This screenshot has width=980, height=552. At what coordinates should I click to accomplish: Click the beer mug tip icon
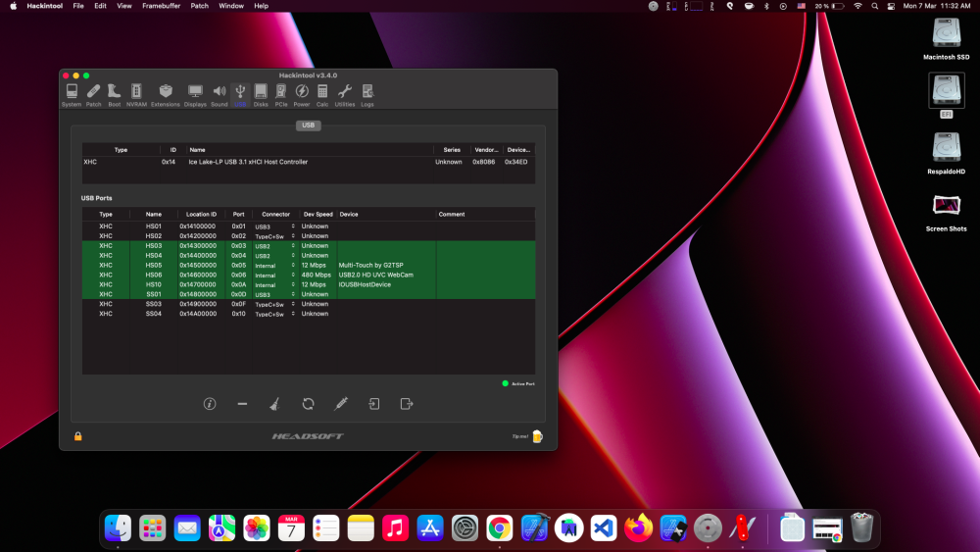[537, 436]
